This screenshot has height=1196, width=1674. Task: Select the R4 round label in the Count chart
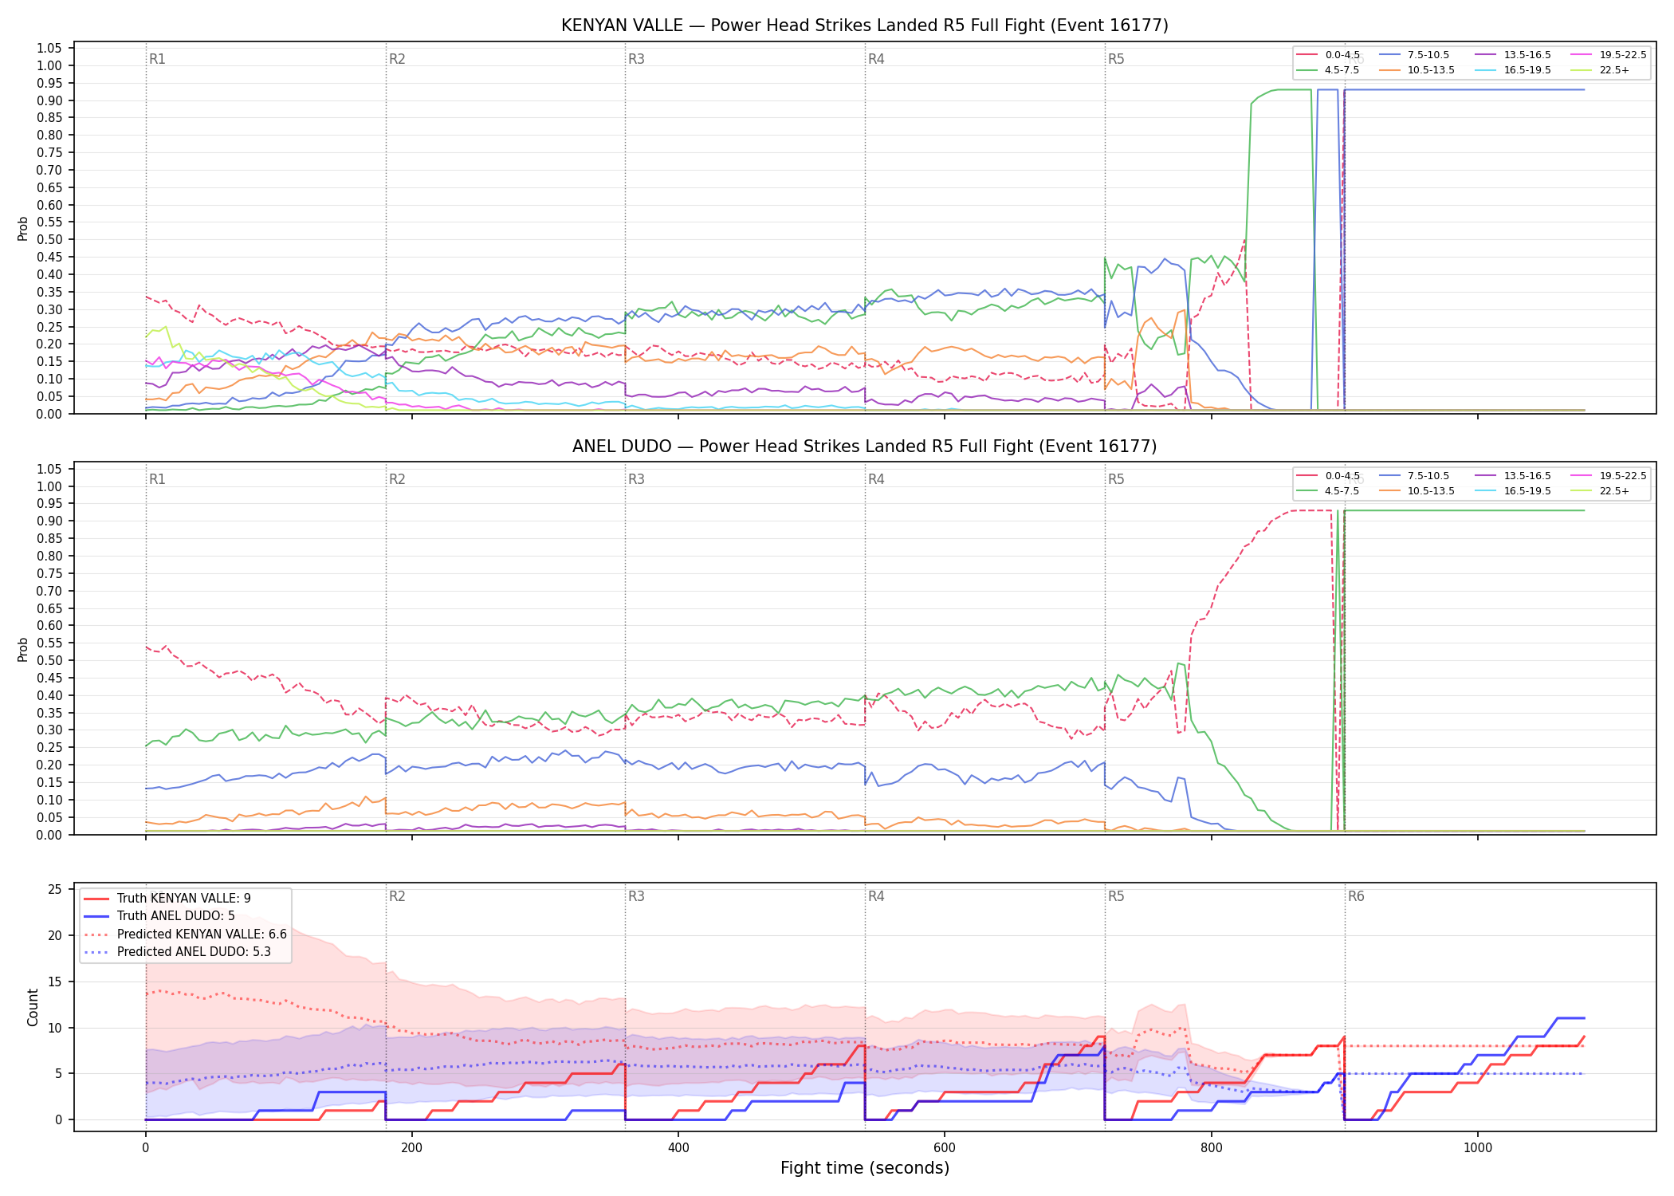point(876,896)
